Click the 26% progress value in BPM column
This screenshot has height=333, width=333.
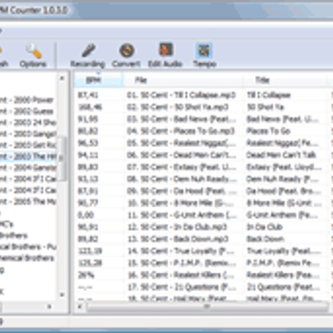(x=86, y=275)
